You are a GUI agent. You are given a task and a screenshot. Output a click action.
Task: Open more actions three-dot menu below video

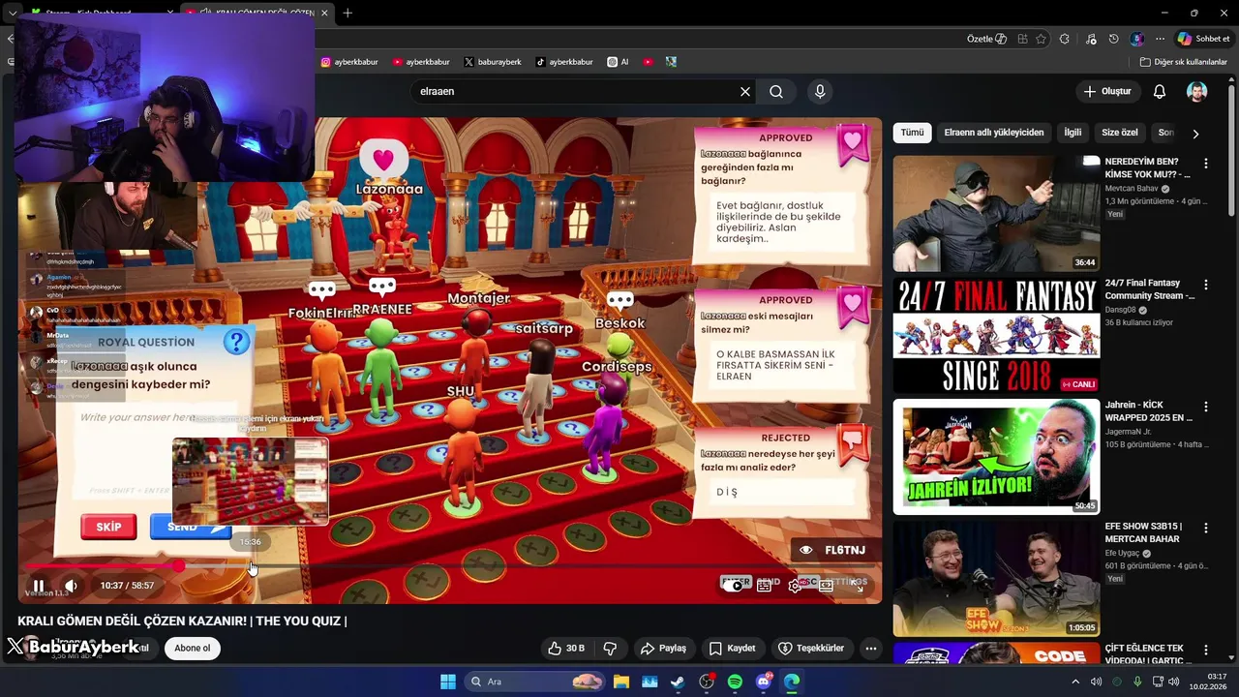(871, 648)
